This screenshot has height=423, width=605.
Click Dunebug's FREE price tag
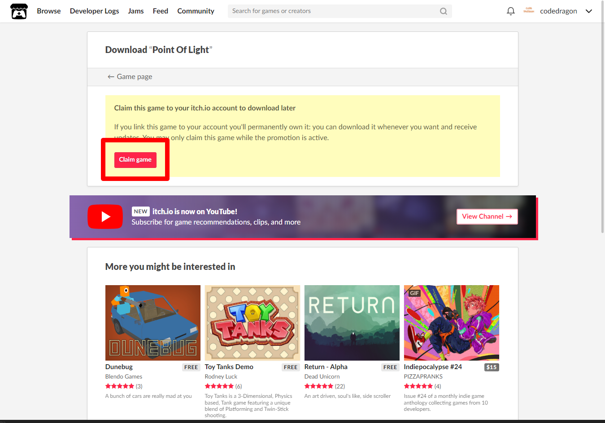[x=191, y=367]
